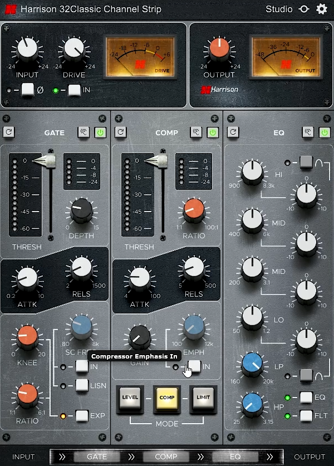
Task: Click the compressor makeup GAIN knob
Action: coord(140,337)
